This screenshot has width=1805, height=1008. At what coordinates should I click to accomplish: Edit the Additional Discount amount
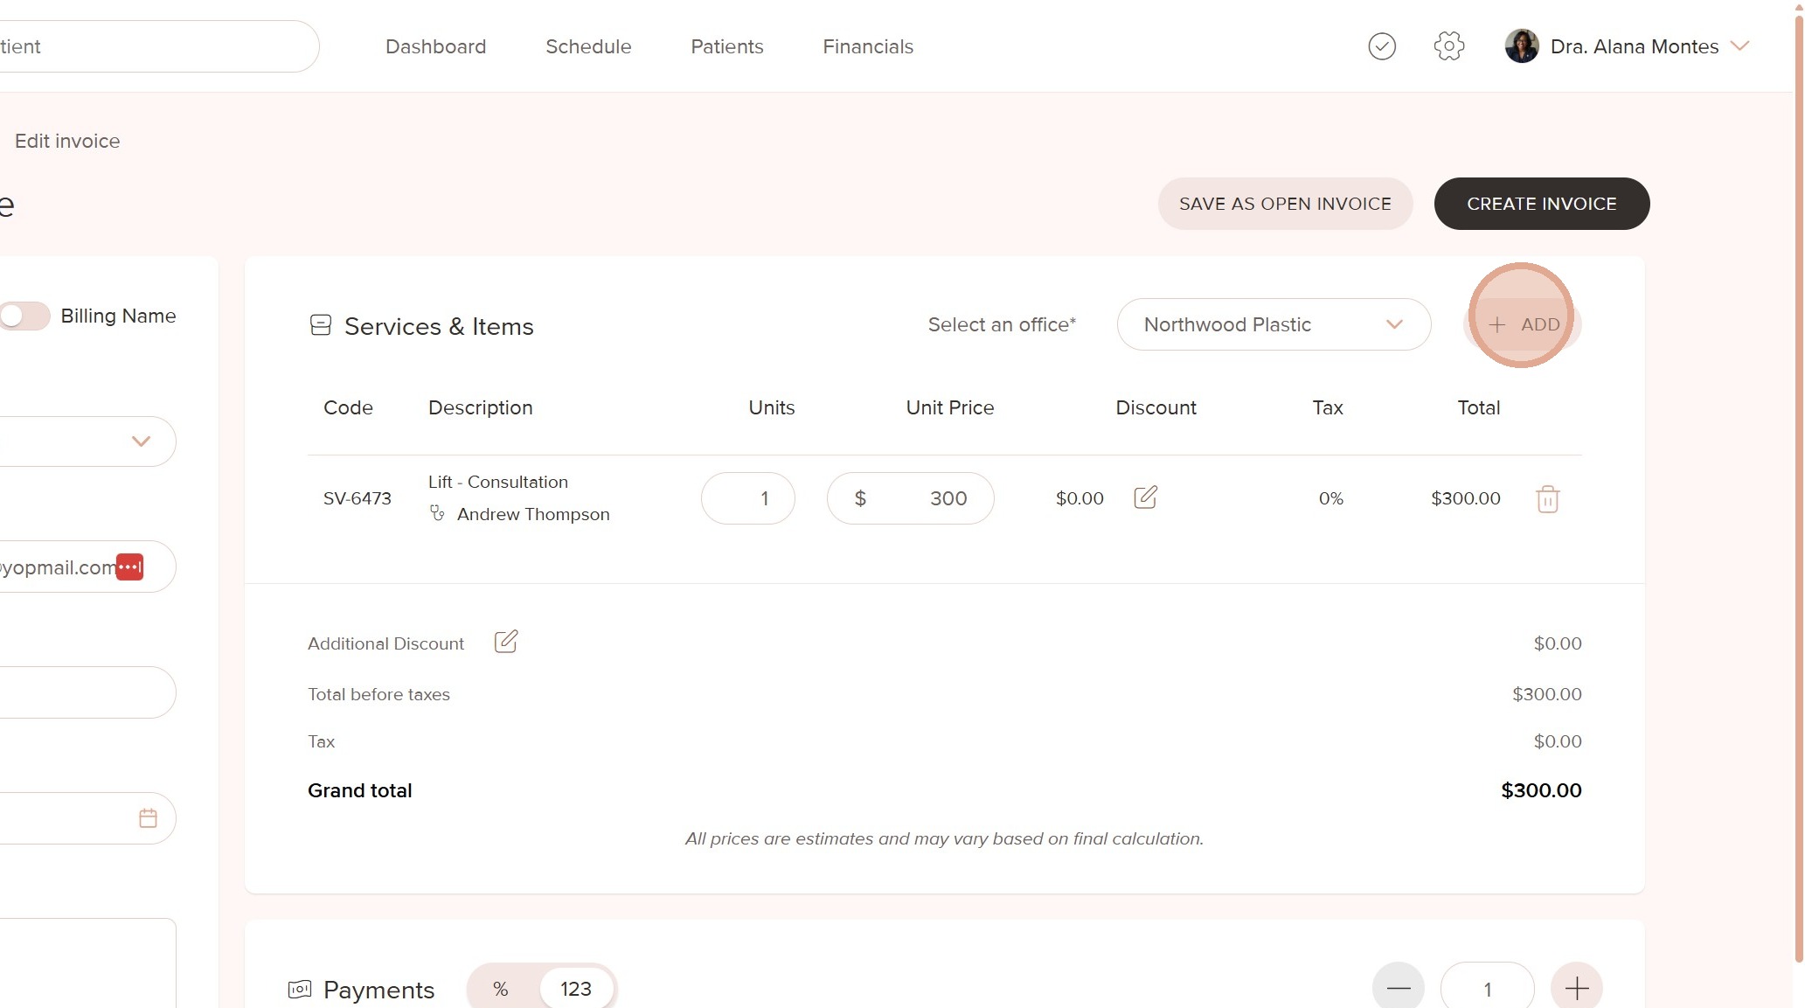pos(506,642)
